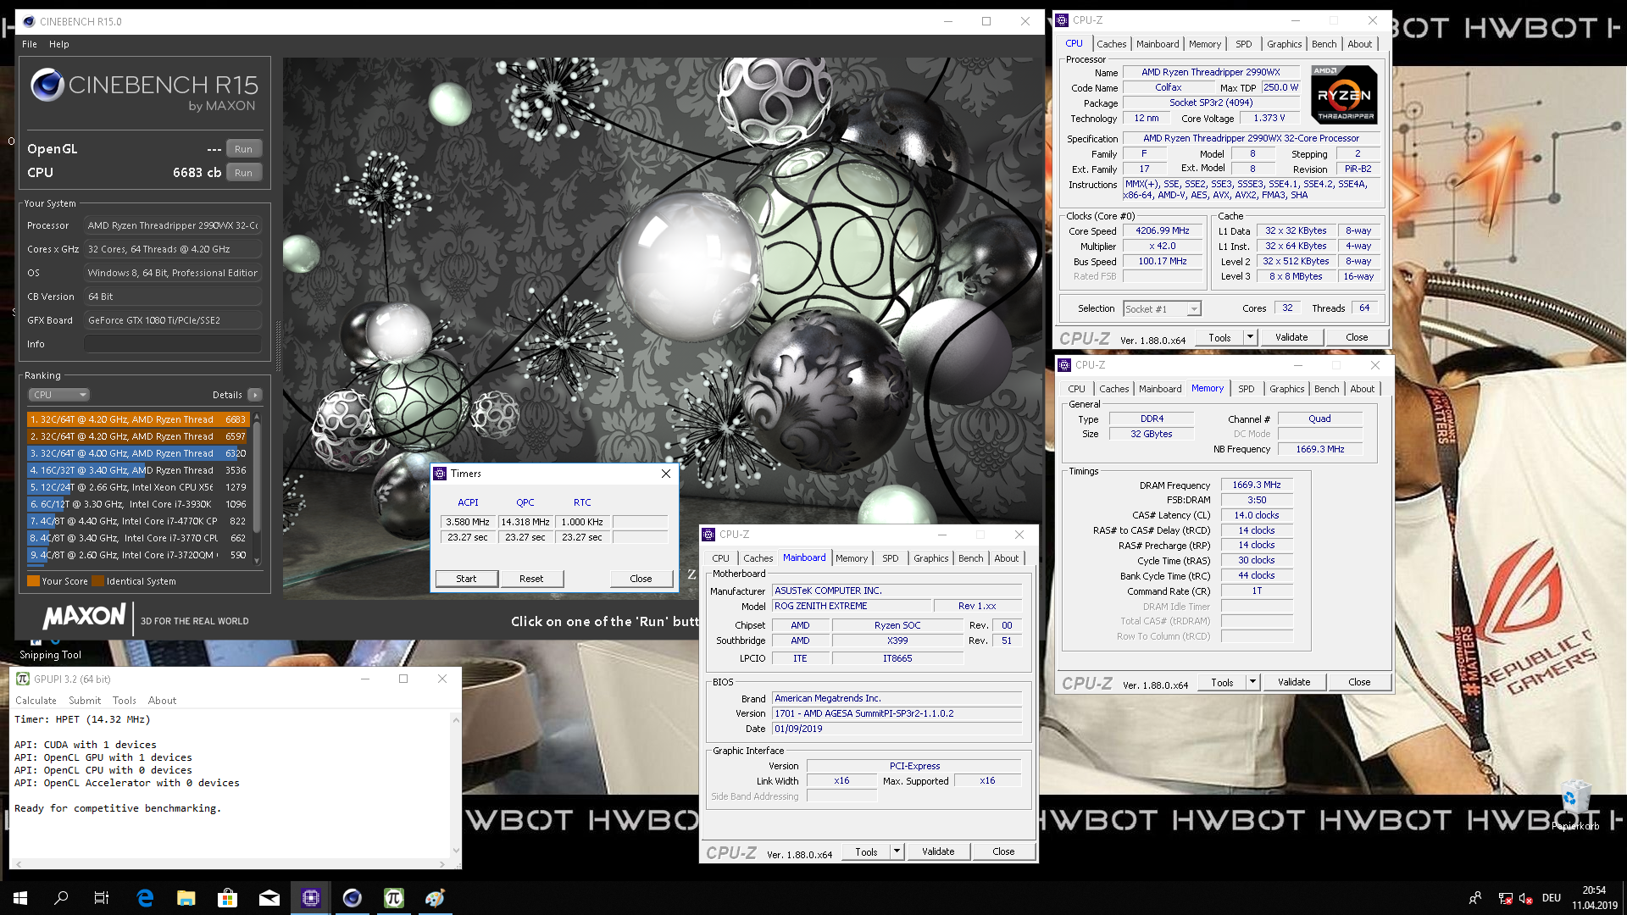1627x915 pixels.
Task: Select SPD tab in Memory CPU-Z window
Action: (x=1246, y=389)
